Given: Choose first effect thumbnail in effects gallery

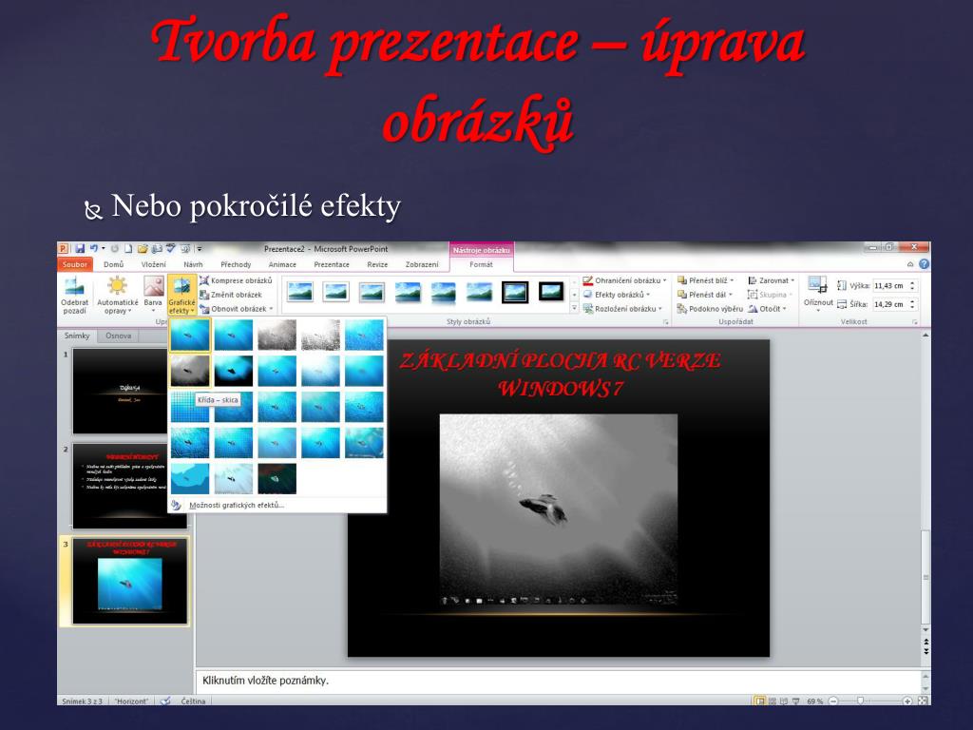Looking at the screenshot, I should (190, 336).
